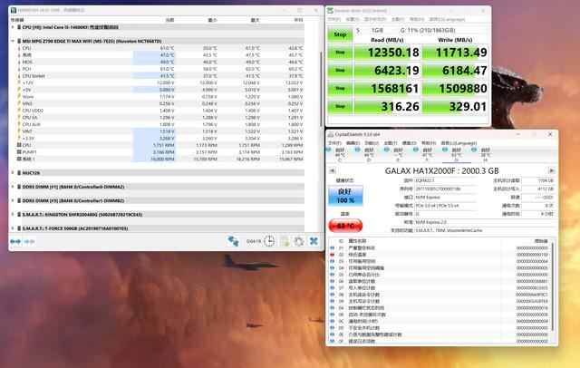Click the S.M.A.R.T. attribute list scrollbar
The height and width of the screenshot is (368, 580).
click(553, 287)
